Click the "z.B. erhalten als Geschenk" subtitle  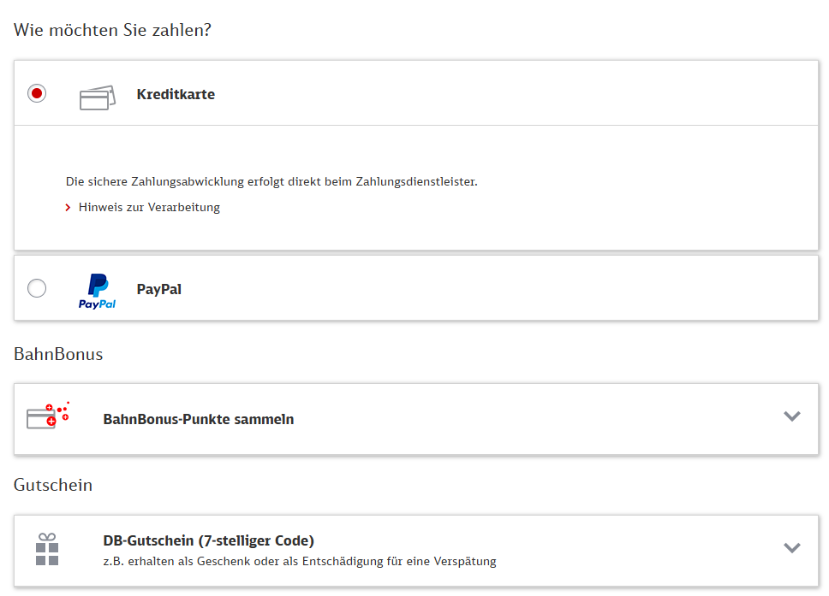click(300, 562)
